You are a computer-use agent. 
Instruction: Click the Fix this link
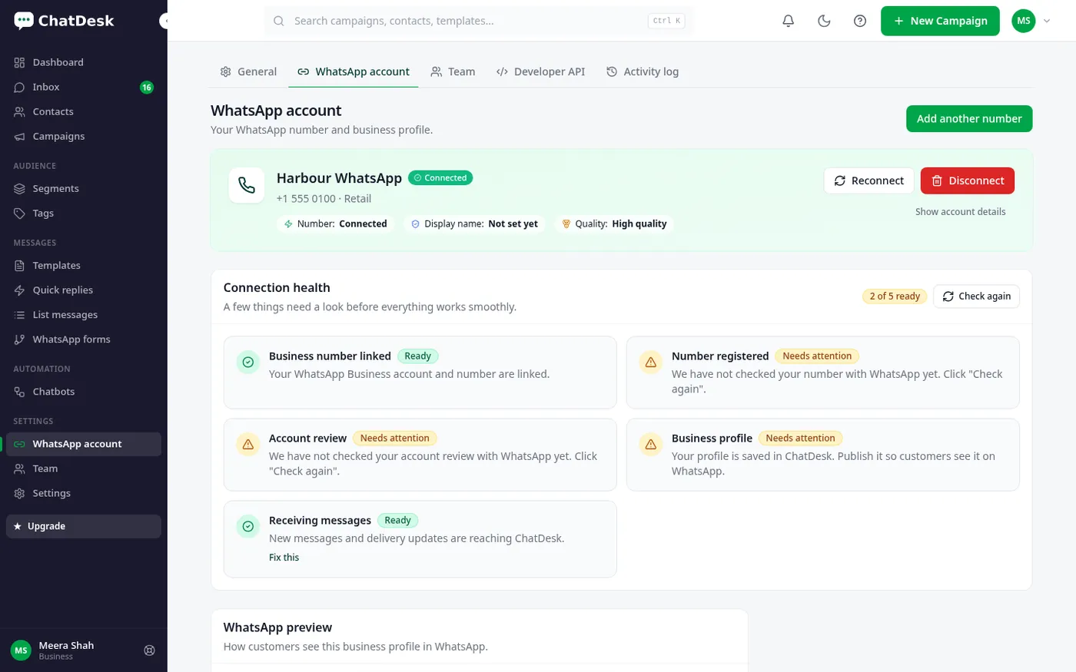tap(284, 558)
